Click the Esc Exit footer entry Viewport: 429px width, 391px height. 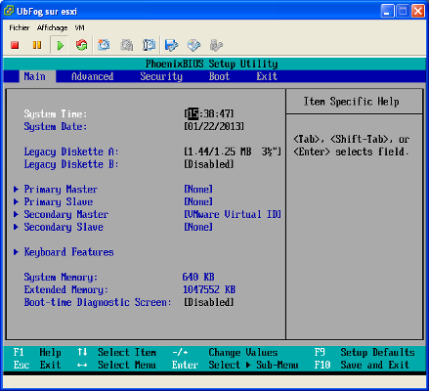(x=37, y=365)
